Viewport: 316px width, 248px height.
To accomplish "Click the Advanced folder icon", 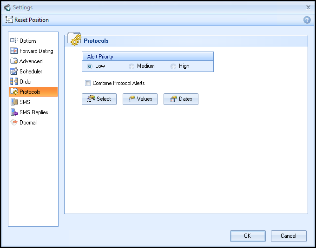I will pos(14,61).
